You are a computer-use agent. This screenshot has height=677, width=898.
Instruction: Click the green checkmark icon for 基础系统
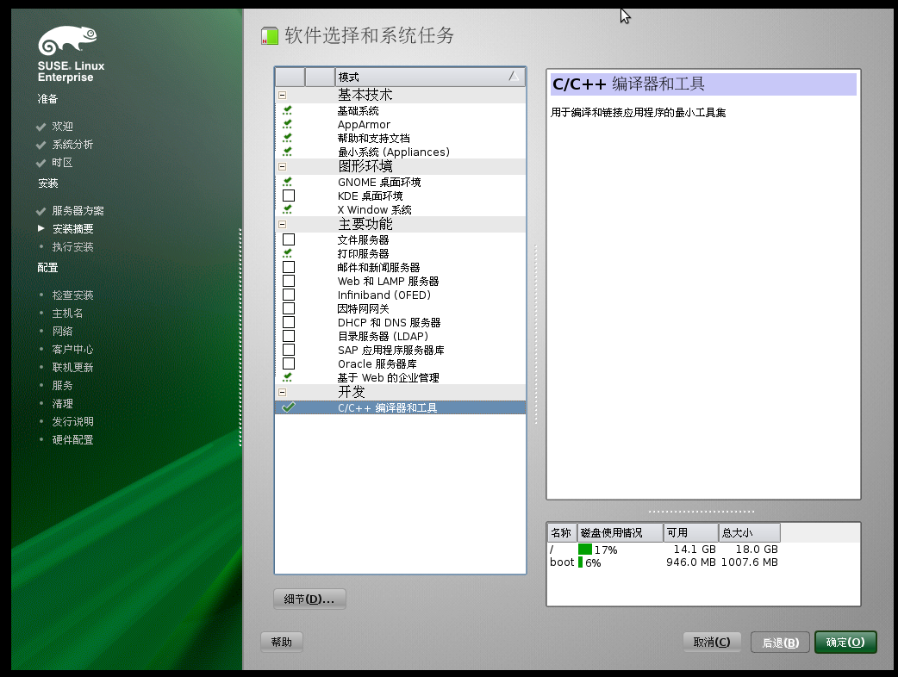(287, 110)
